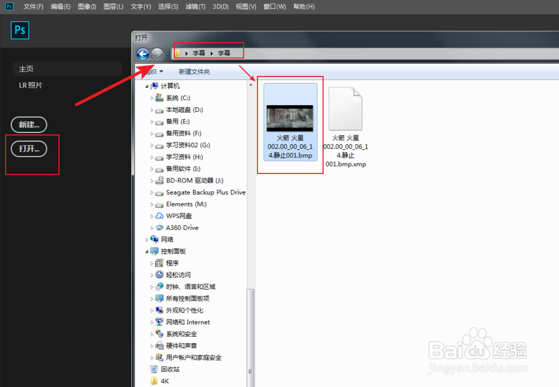
Task: Click the 打开... button
Action: click(x=29, y=149)
